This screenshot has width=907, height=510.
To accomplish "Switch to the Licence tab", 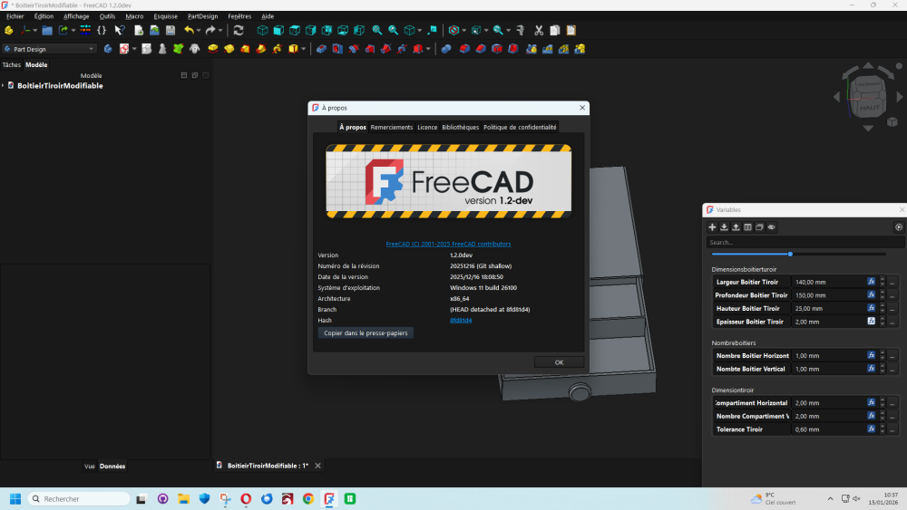I will (x=427, y=127).
